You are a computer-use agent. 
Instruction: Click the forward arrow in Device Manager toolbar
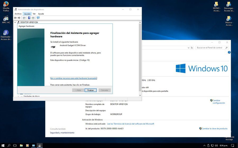coord(19,18)
